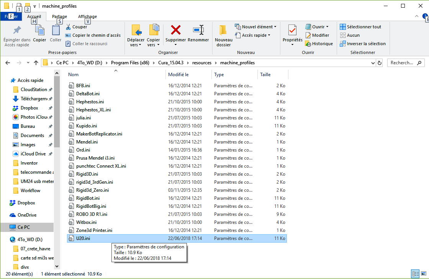Switch to the Affichage ribbon tab
This screenshot has width=429, height=279.
[87, 16]
